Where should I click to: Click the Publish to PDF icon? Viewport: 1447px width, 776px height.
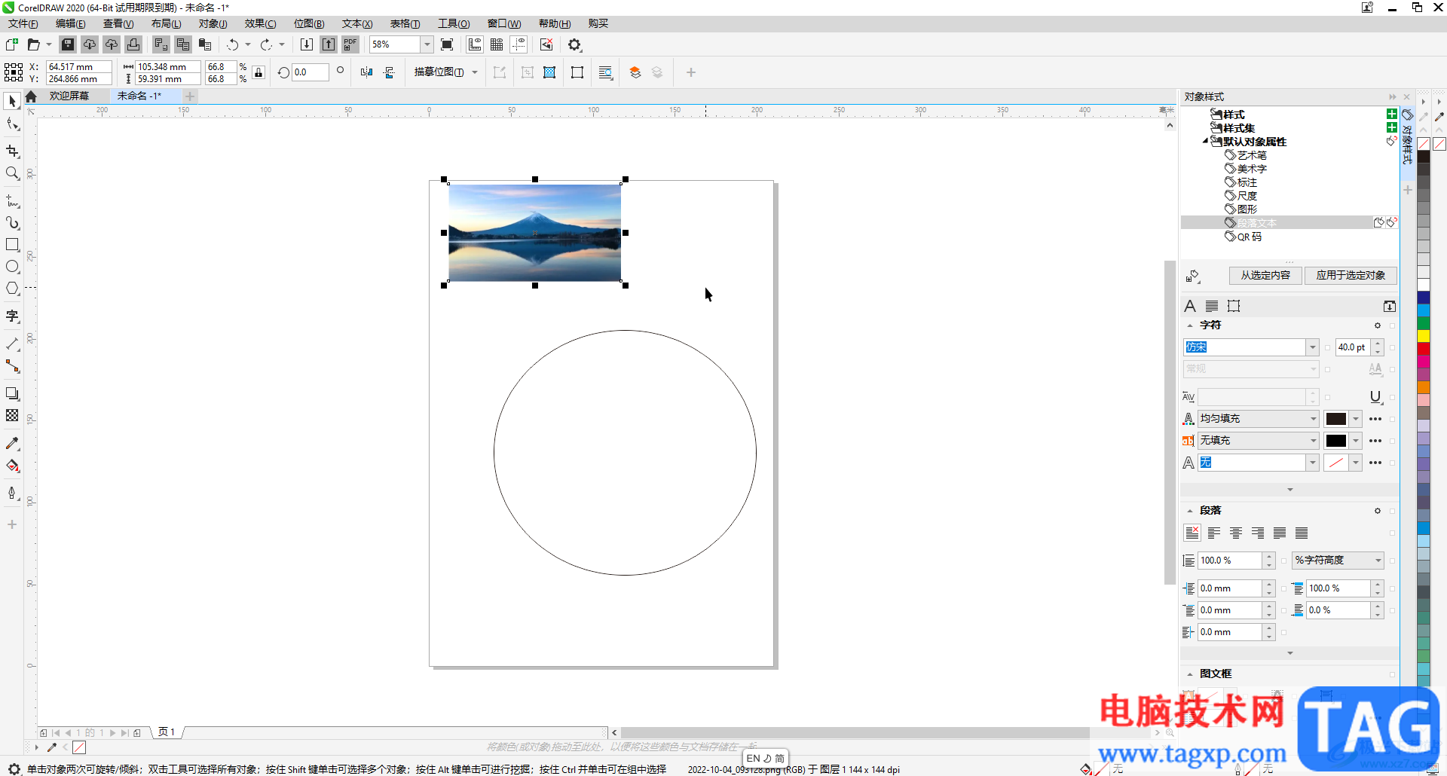(x=350, y=44)
